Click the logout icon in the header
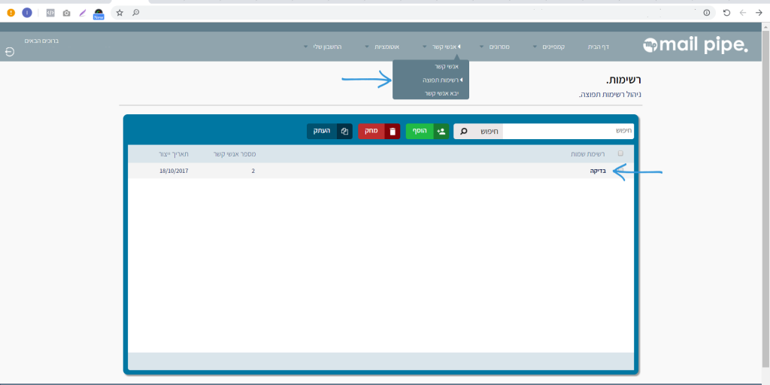This screenshot has height=385, width=770. pos(10,52)
